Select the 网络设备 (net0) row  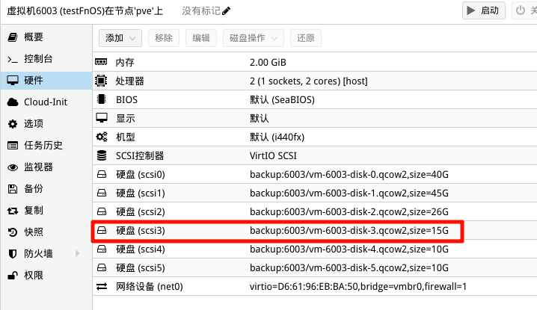tap(314, 286)
